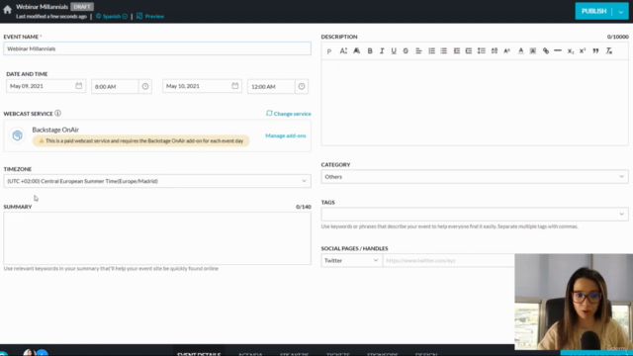This screenshot has width=633, height=356.
Task: Click the Spanish language globe icon
Action: [98, 16]
